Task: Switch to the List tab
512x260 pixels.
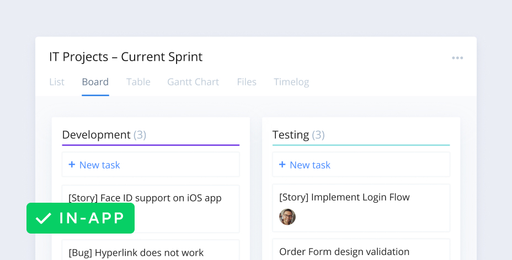Action: 57,82
